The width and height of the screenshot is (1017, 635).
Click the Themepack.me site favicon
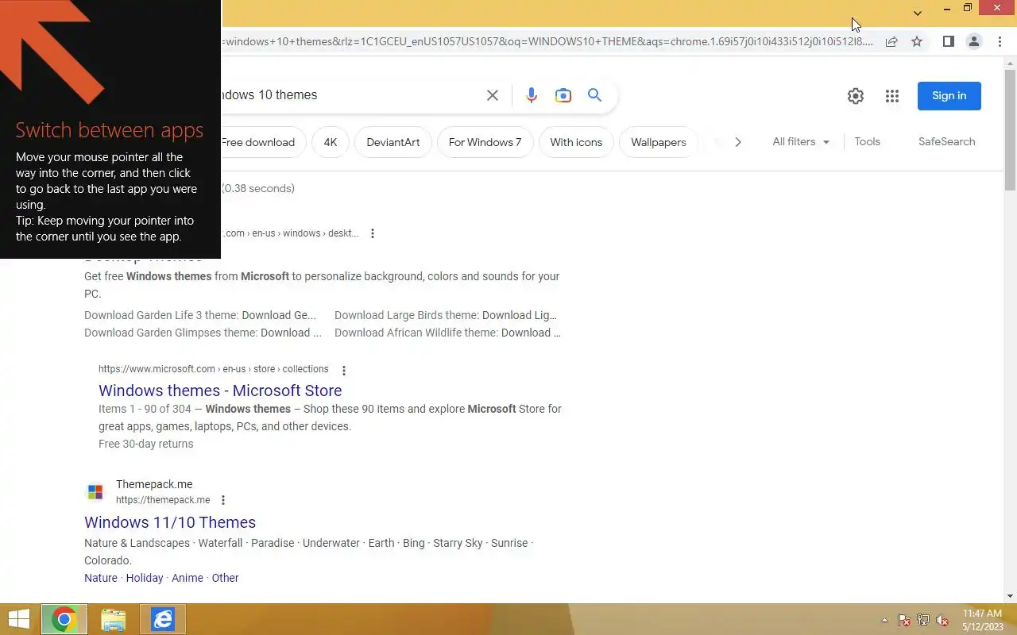point(95,492)
